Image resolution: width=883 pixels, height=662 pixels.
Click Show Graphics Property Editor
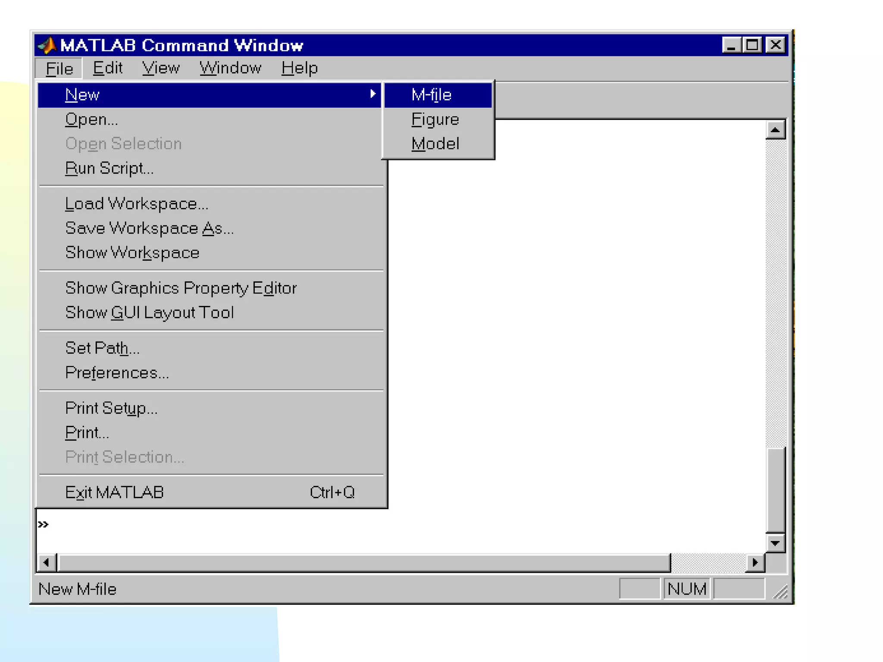181,288
